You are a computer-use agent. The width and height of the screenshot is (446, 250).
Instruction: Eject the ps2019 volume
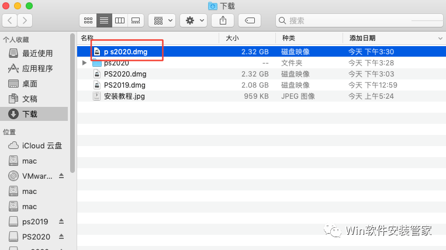tap(61, 221)
